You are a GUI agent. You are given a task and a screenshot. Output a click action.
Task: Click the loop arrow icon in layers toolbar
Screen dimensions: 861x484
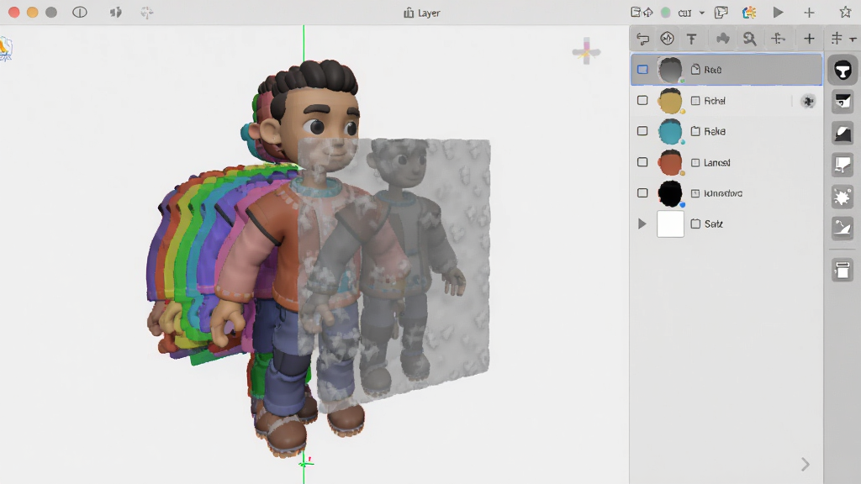(642, 39)
